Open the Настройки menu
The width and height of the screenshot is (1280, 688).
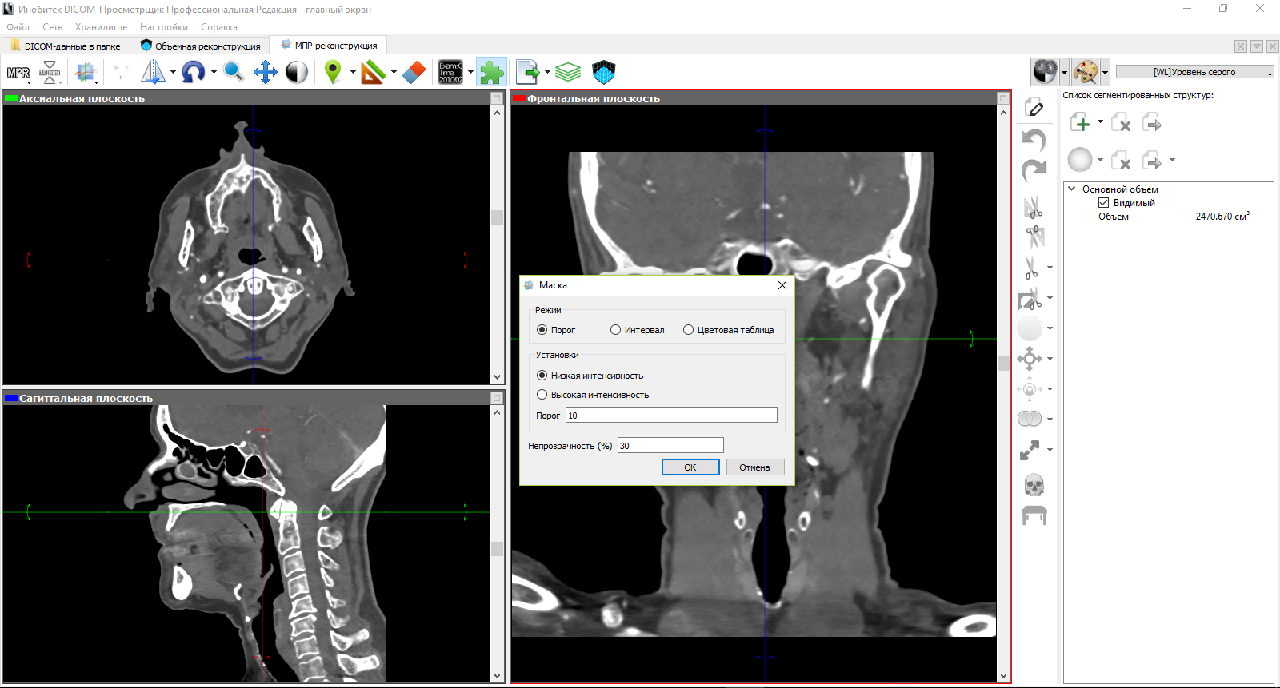[x=163, y=27]
